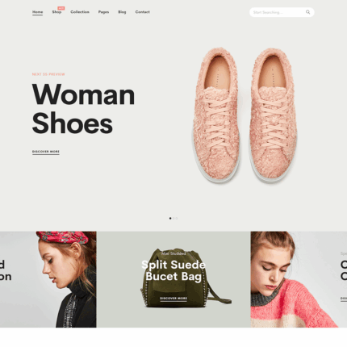347x347 pixels.
Task: Open the Split Suede Bucet Bag title
Action: (x=173, y=270)
